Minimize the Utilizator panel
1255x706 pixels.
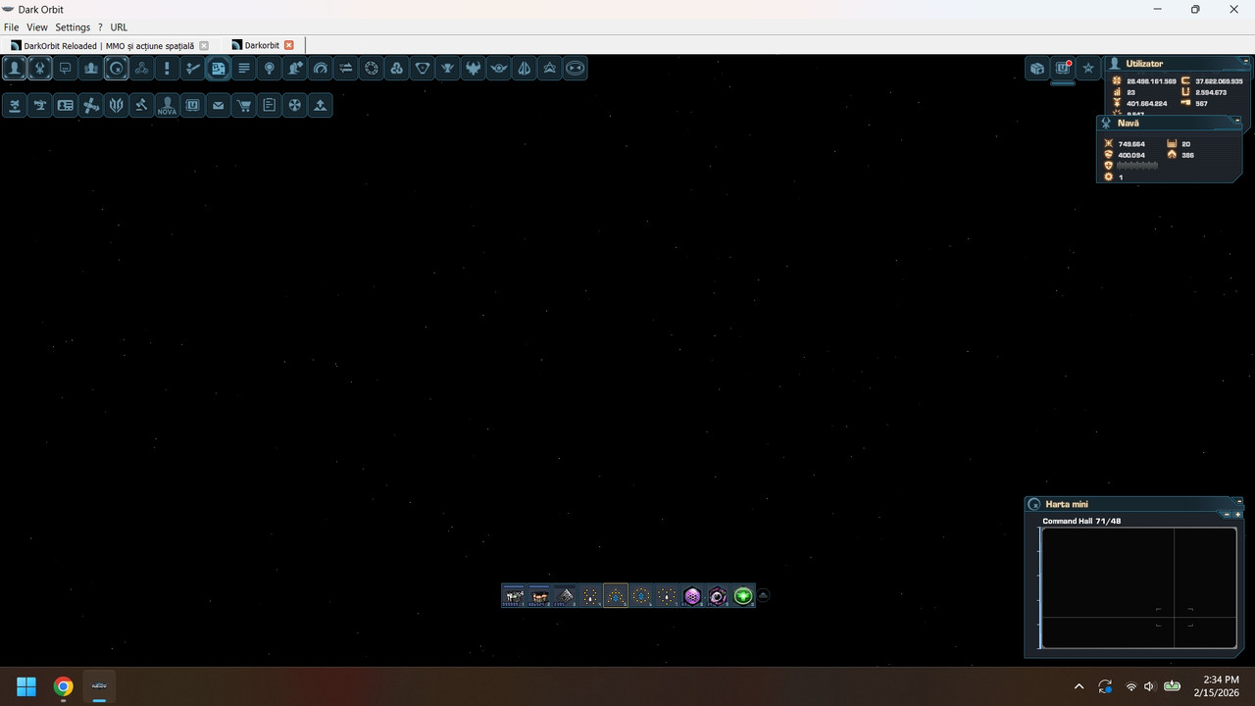[x=1246, y=61]
